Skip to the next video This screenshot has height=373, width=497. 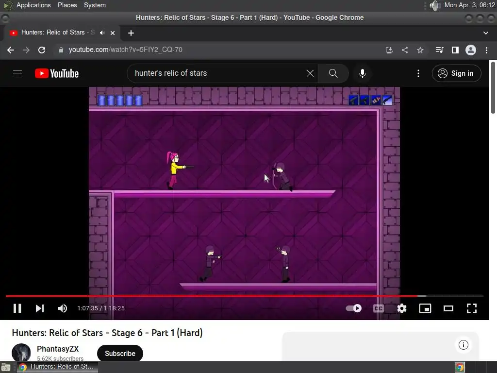[40, 308]
